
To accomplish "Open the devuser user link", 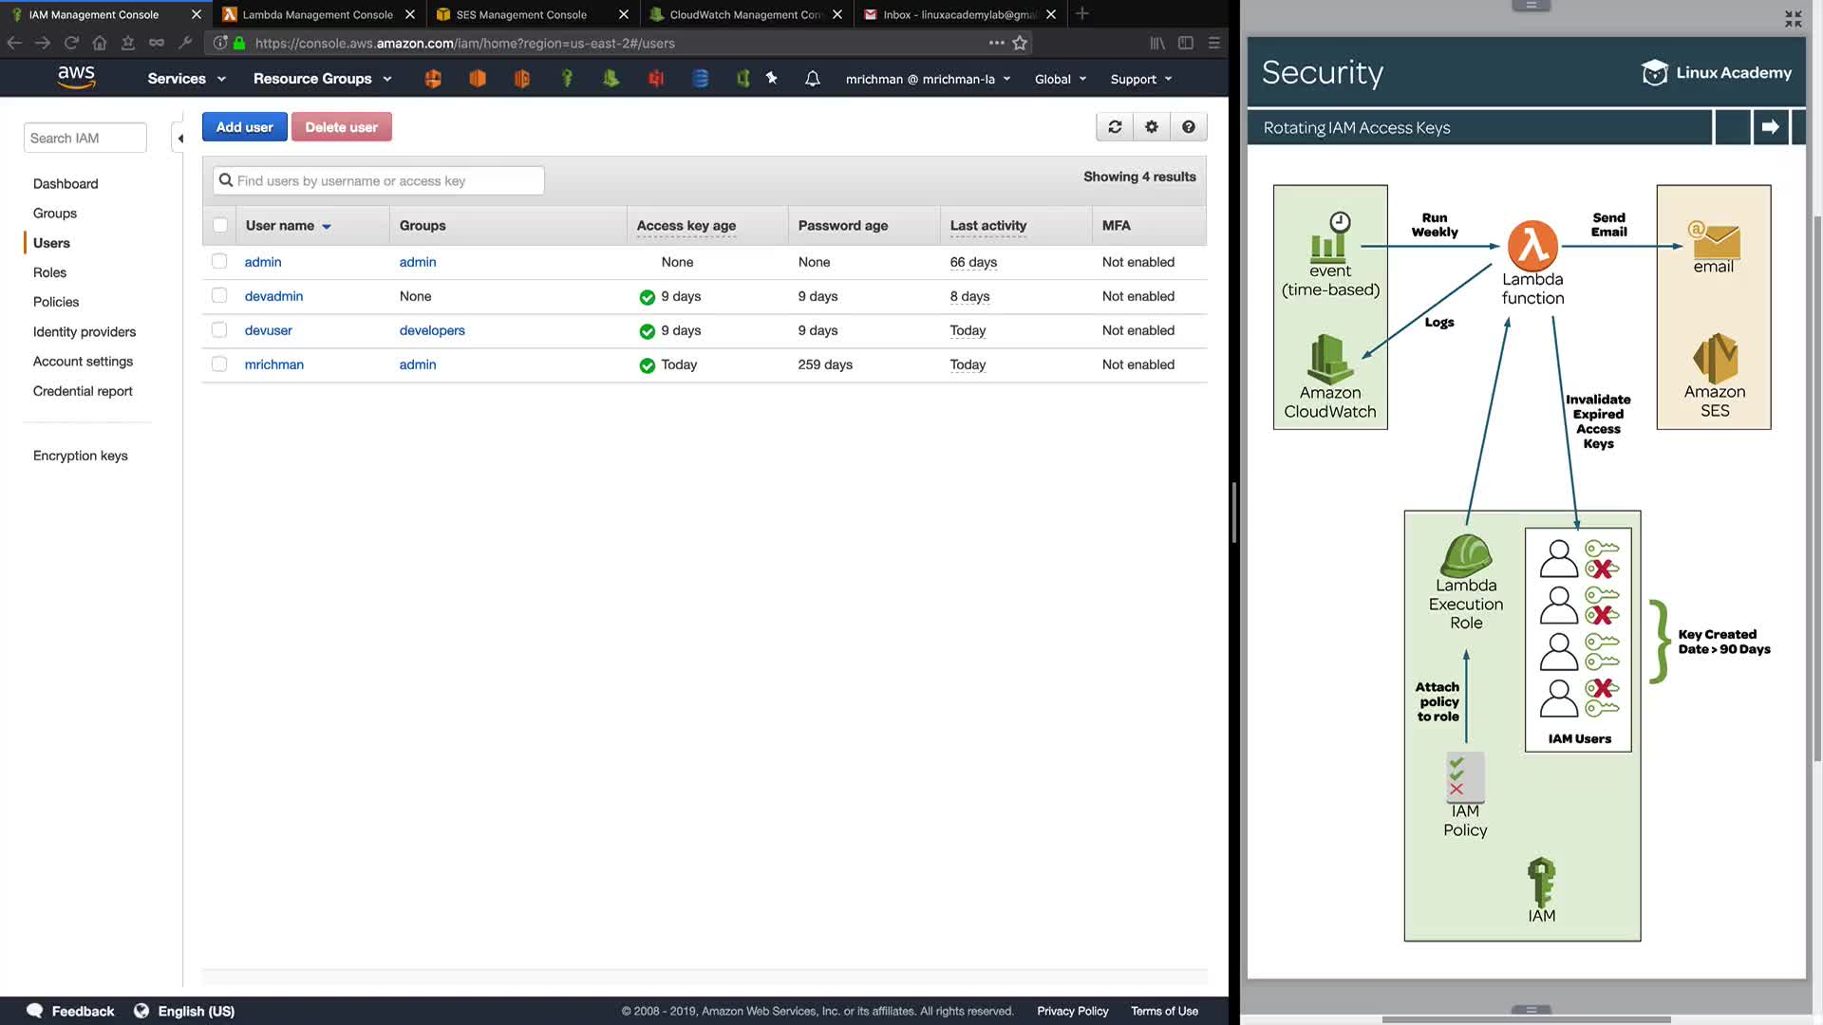I will coord(268,330).
